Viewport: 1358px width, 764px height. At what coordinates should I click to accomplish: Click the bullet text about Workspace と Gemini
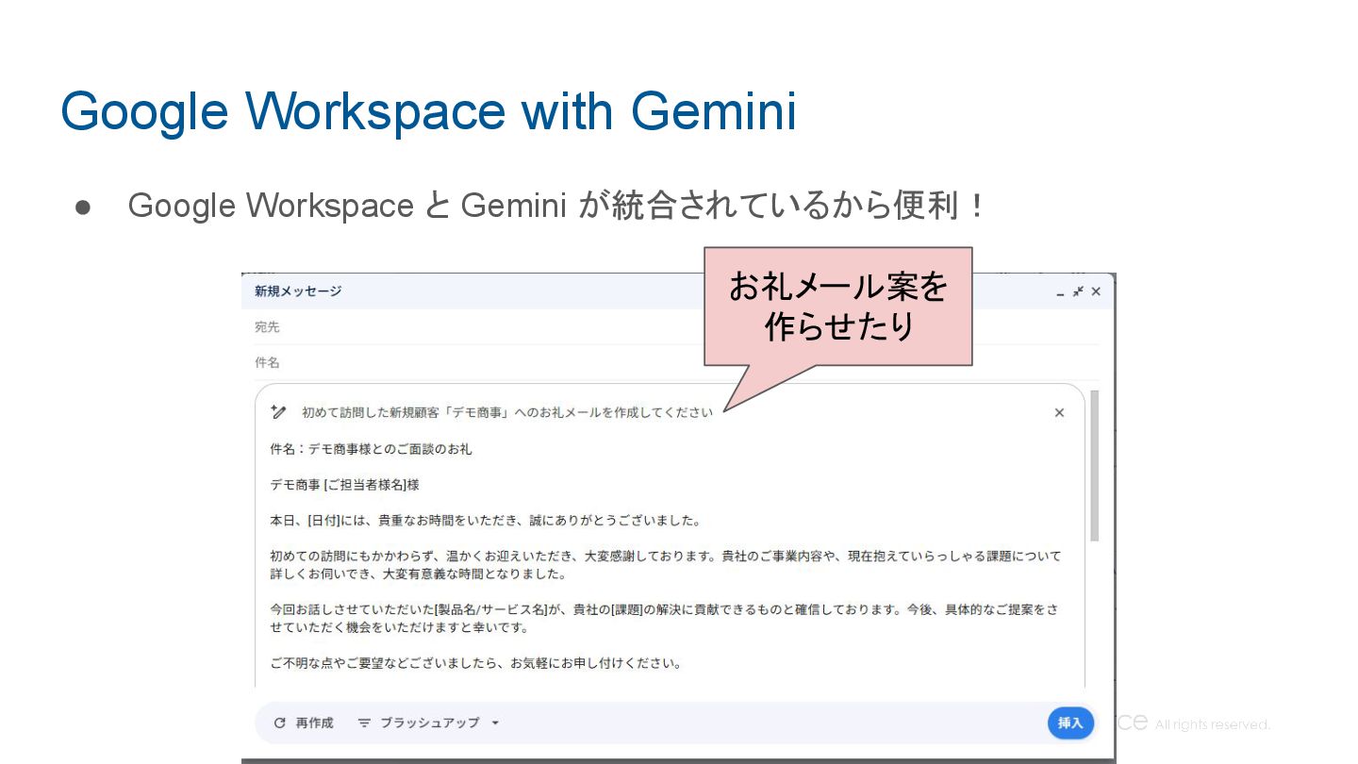click(x=556, y=205)
